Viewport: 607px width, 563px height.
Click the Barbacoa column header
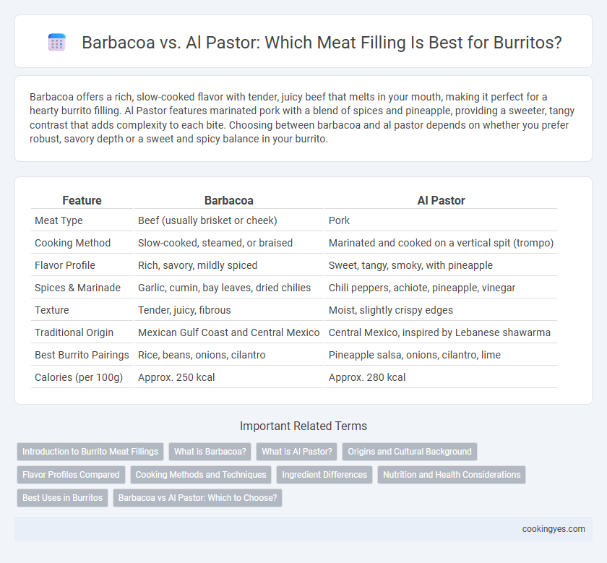pyautogui.click(x=229, y=200)
